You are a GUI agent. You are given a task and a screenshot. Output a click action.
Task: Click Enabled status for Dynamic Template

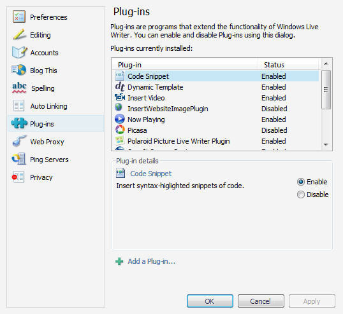pos(274,87)
